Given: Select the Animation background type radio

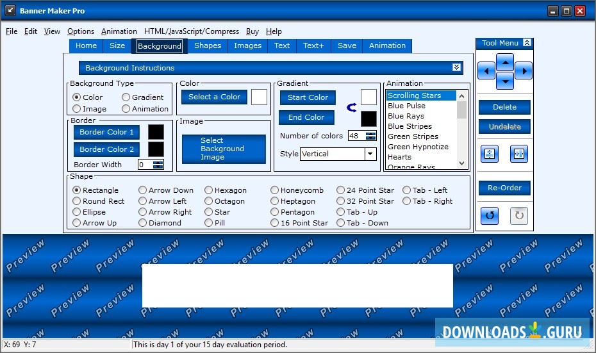Looking at the screenshot, I should tap(145, 109).
